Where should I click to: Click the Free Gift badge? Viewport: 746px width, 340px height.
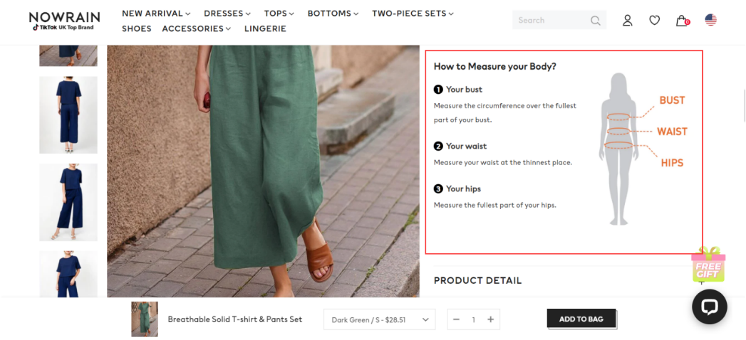click(708, 265)
